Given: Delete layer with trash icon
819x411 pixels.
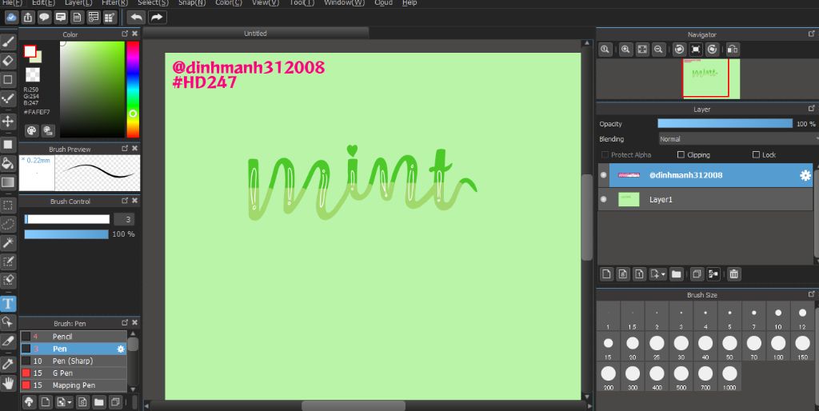Looking at the screenshot, I should [734, 274].
